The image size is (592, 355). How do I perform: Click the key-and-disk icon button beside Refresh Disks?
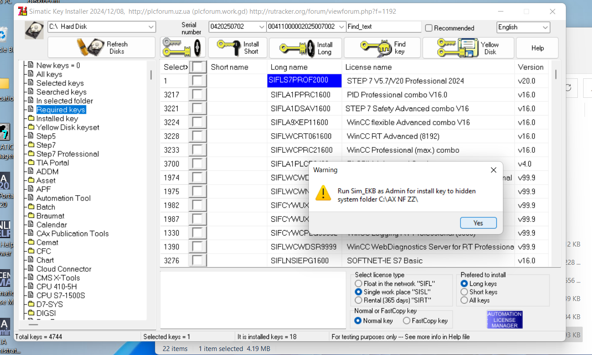pos(183,47)
